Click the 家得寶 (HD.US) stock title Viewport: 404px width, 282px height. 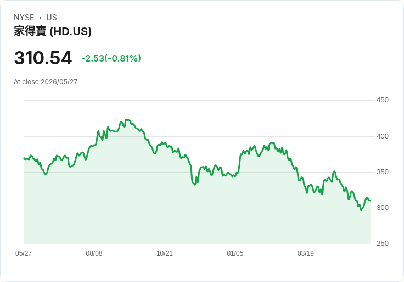click(x=53, y=31)
